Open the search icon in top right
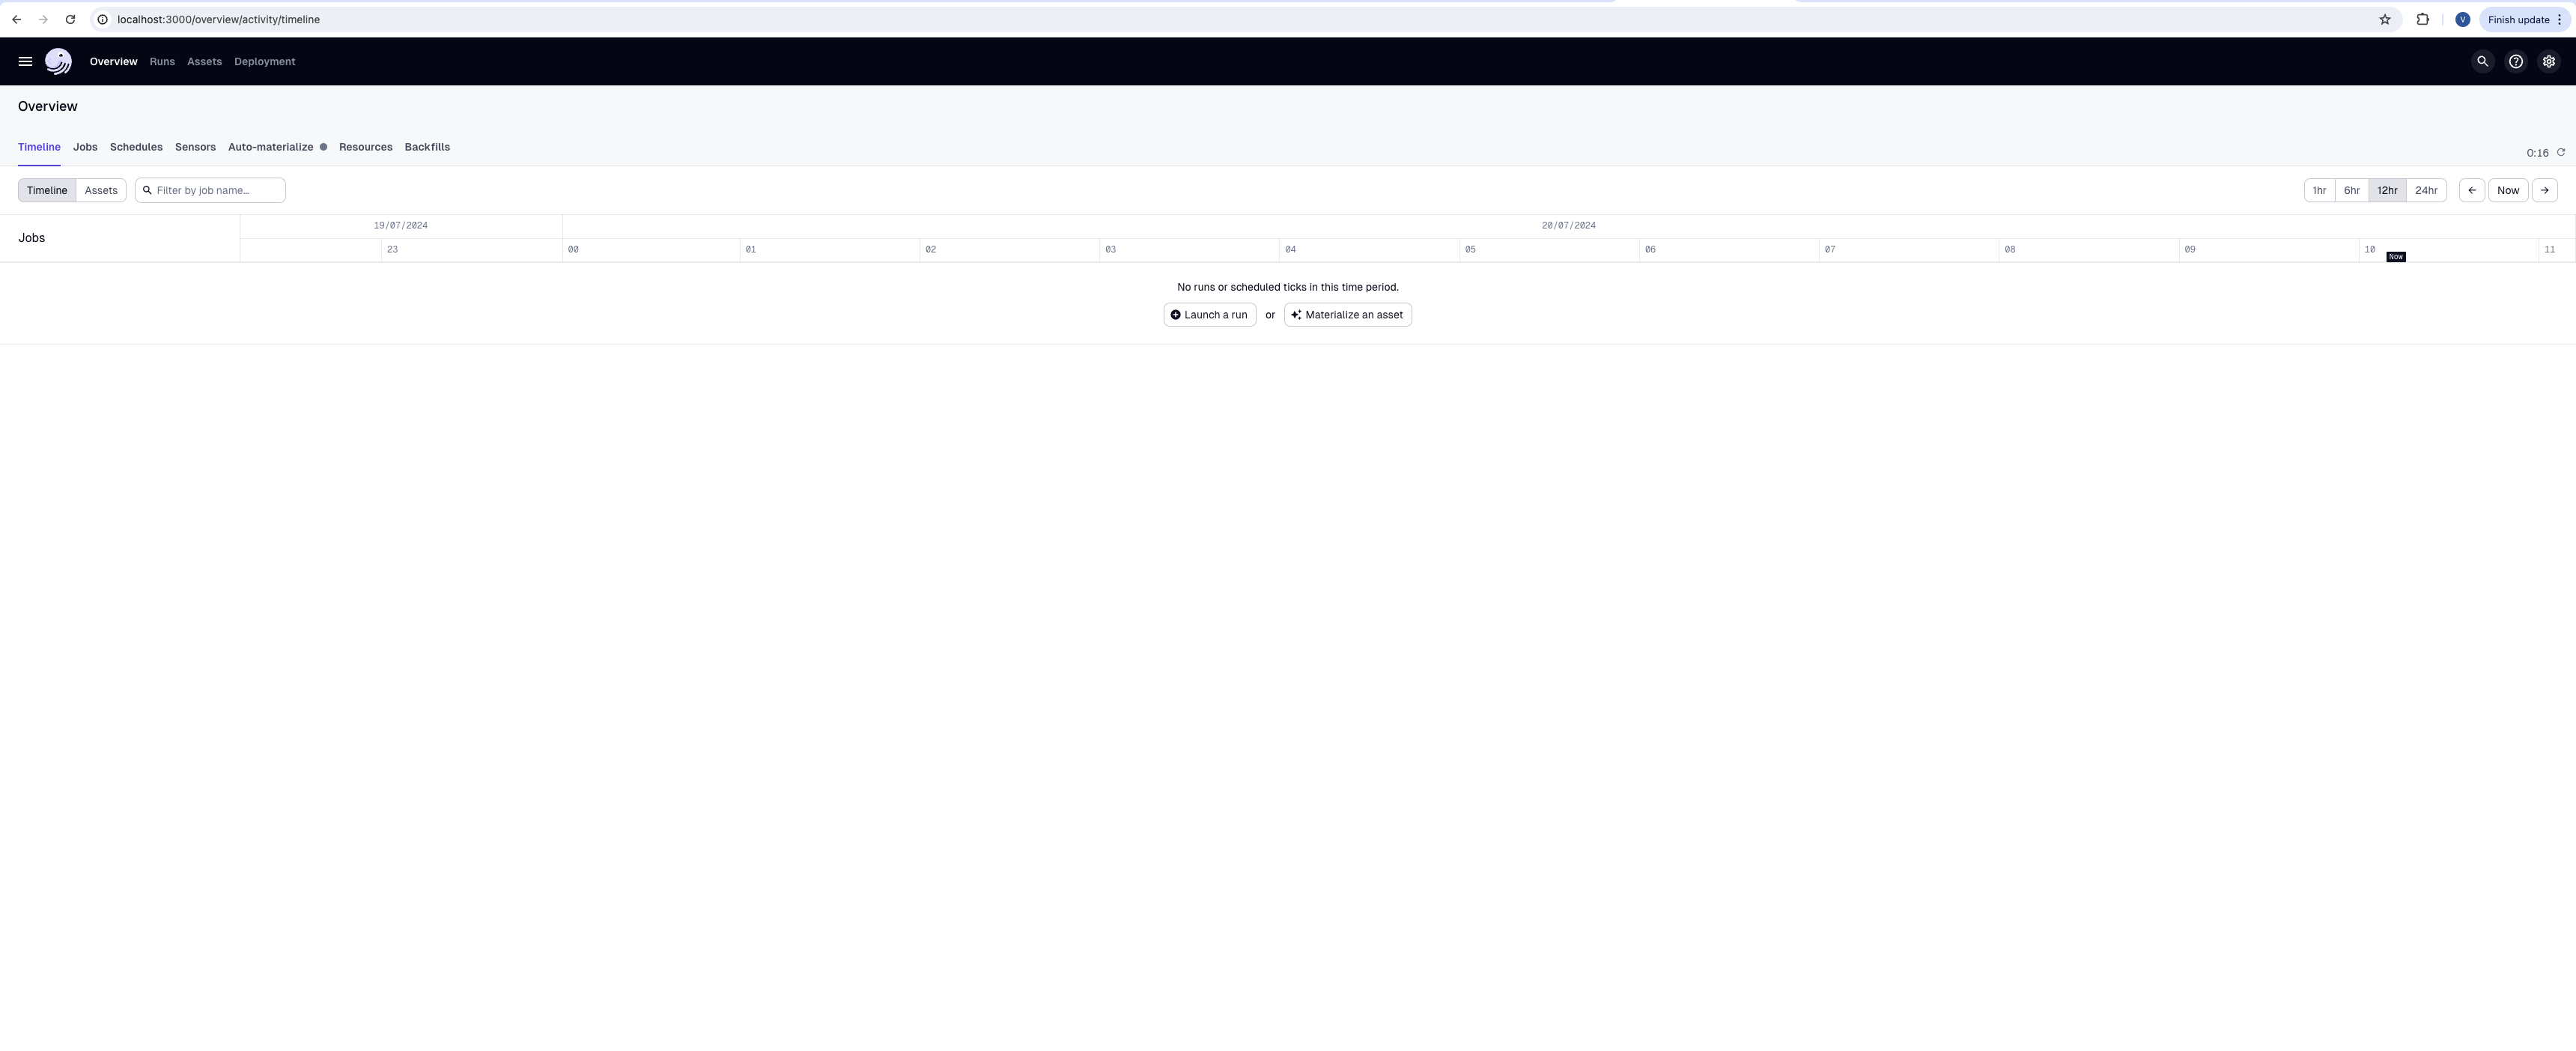Screen dimensions: 2576x1051 [2482, 61]
